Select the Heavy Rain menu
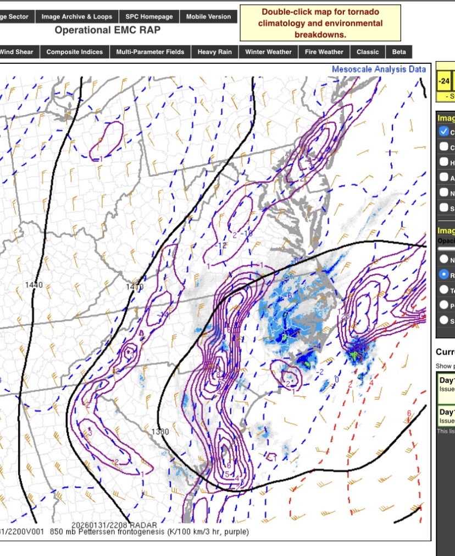This screenshot has width=455, height=556. click(x=214, y=52)
